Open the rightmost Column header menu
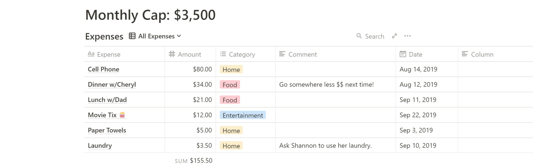Viewport: 533px width, 166px height. pyautogui.click(x=482, y=54)
